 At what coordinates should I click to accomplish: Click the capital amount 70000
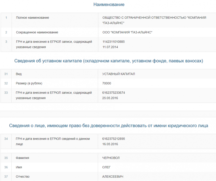tap(107, 83)
